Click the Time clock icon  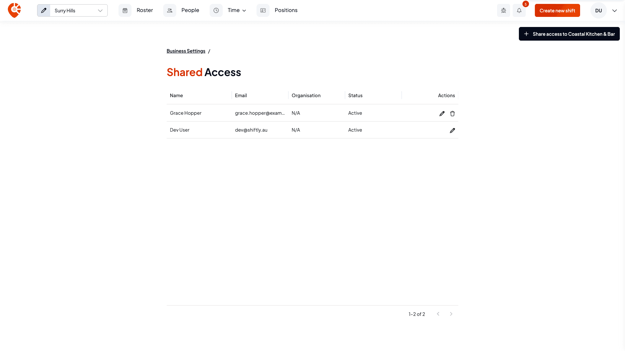click(216, 10)
